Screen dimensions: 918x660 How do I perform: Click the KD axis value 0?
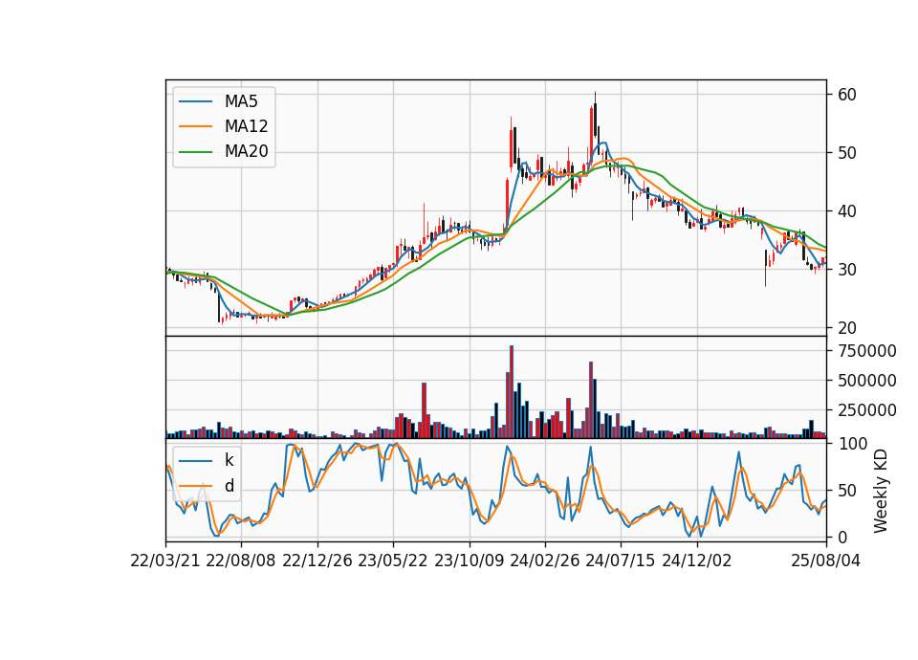[x=842, y=537]
